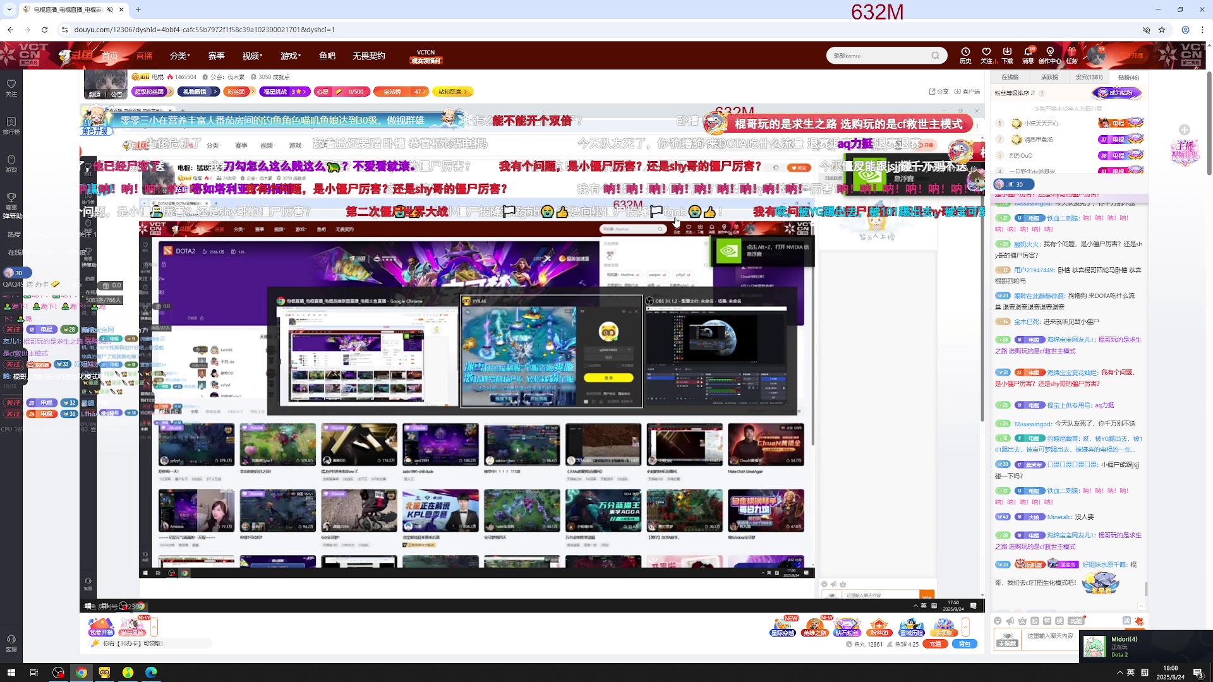This screenshot has height=682, width=1213.
Task: Click the 雪城历险 penguin icon
Action: (911, 626)
